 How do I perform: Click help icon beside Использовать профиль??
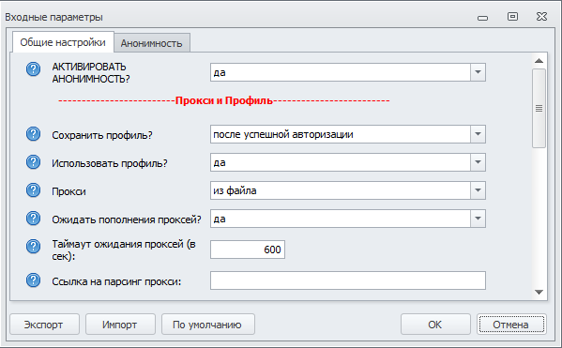click(x=34, y=162)
